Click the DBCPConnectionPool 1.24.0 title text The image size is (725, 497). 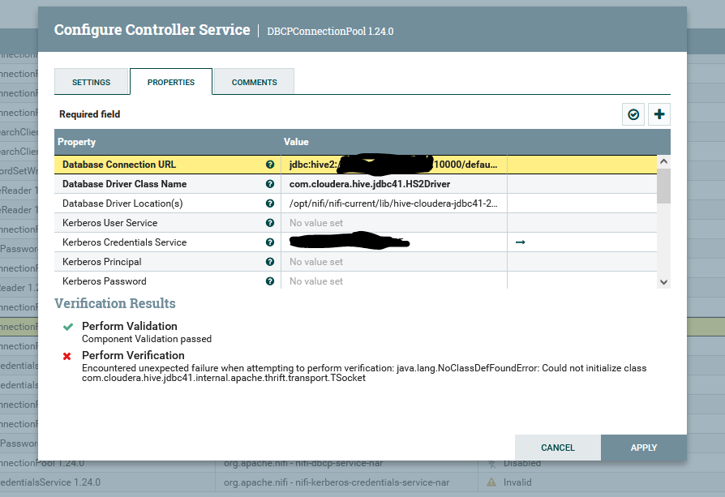[330, 32]
